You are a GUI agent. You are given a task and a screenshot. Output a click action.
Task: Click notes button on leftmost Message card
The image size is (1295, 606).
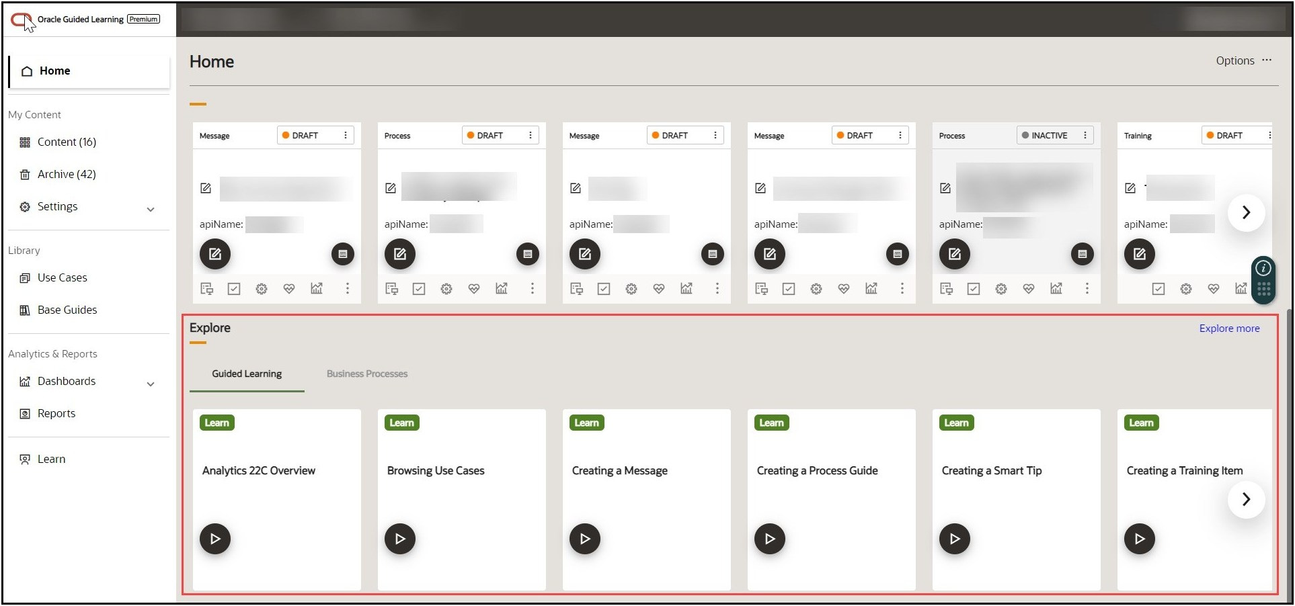pyautogui.click(x=343, y=254)
